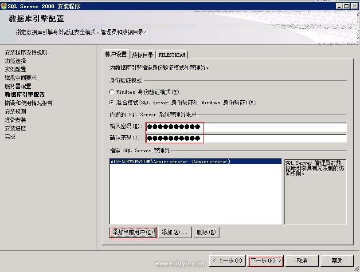Viewport: 360px width, 272px height.
Task: Choose 混合模式 authentication radio button
Action: pos(112,102)
